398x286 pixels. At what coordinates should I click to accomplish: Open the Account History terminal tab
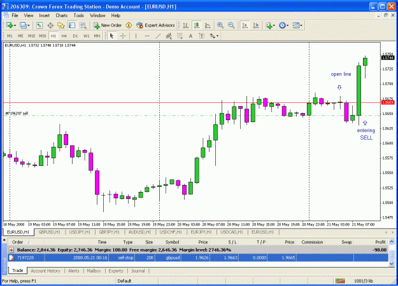click(45, 271)
